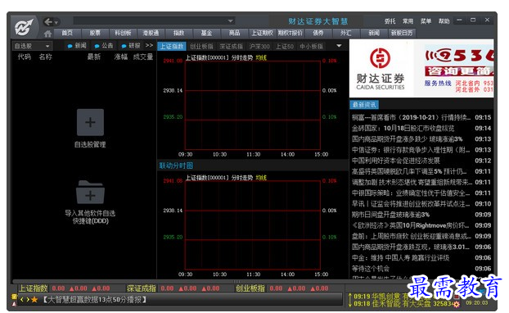
Task: Open the 上证期权 tab
Action: 262,33
